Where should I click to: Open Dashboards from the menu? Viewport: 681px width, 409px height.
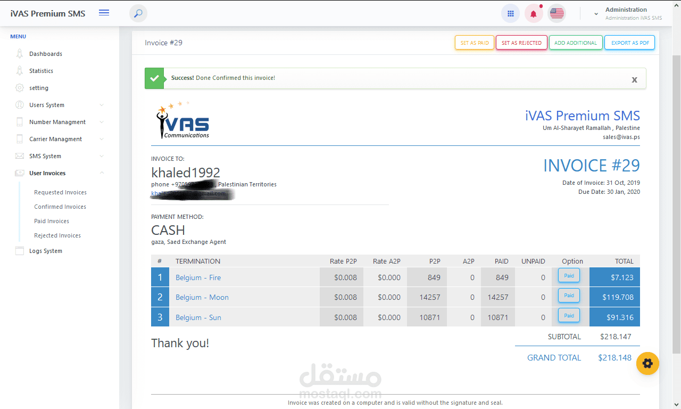click(46, 54)
